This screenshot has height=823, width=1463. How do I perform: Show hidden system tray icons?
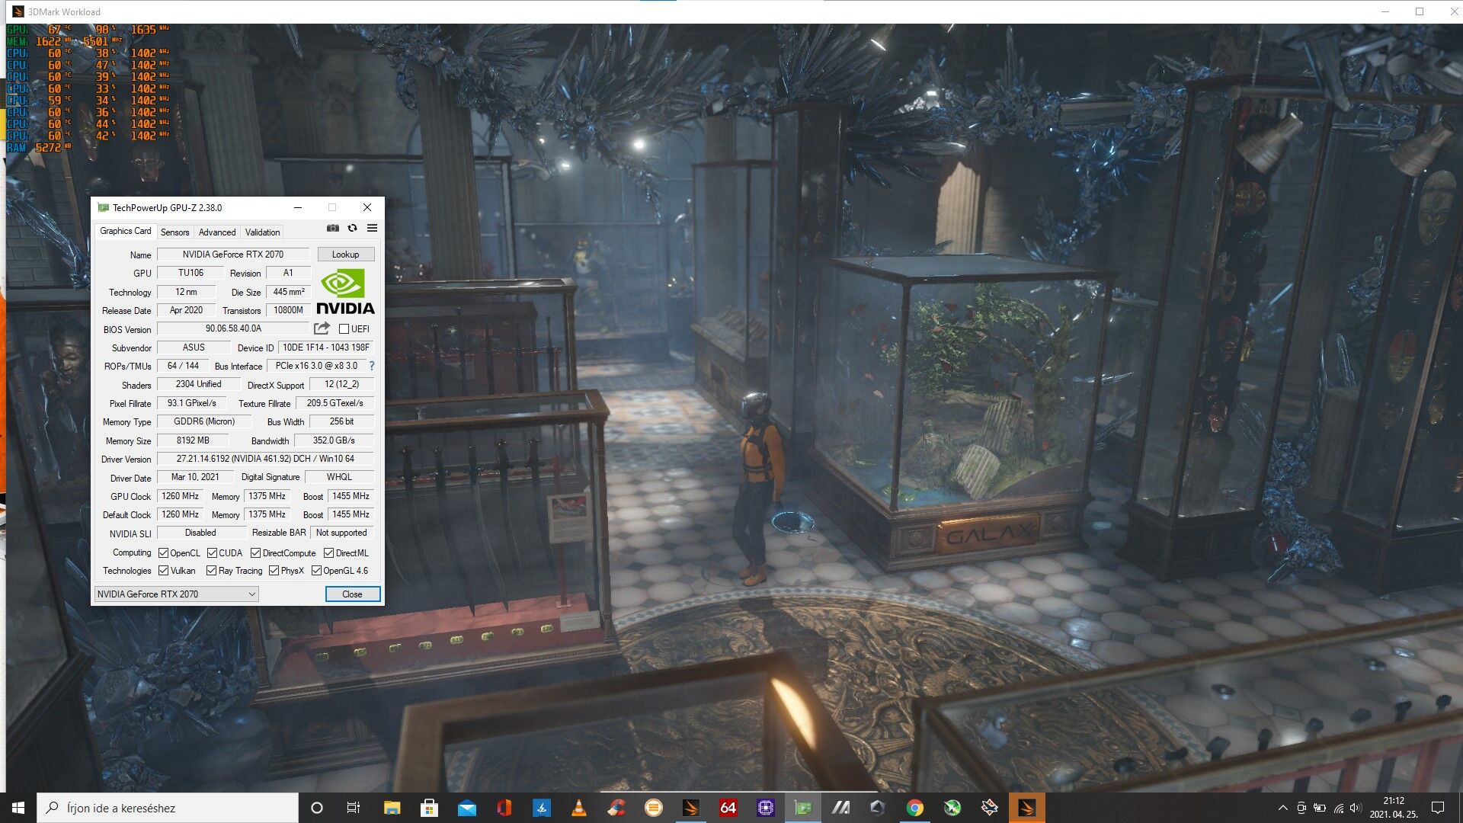point(1282,808)
